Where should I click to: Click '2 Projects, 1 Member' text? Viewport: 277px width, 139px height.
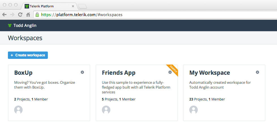tap(31, 99)
